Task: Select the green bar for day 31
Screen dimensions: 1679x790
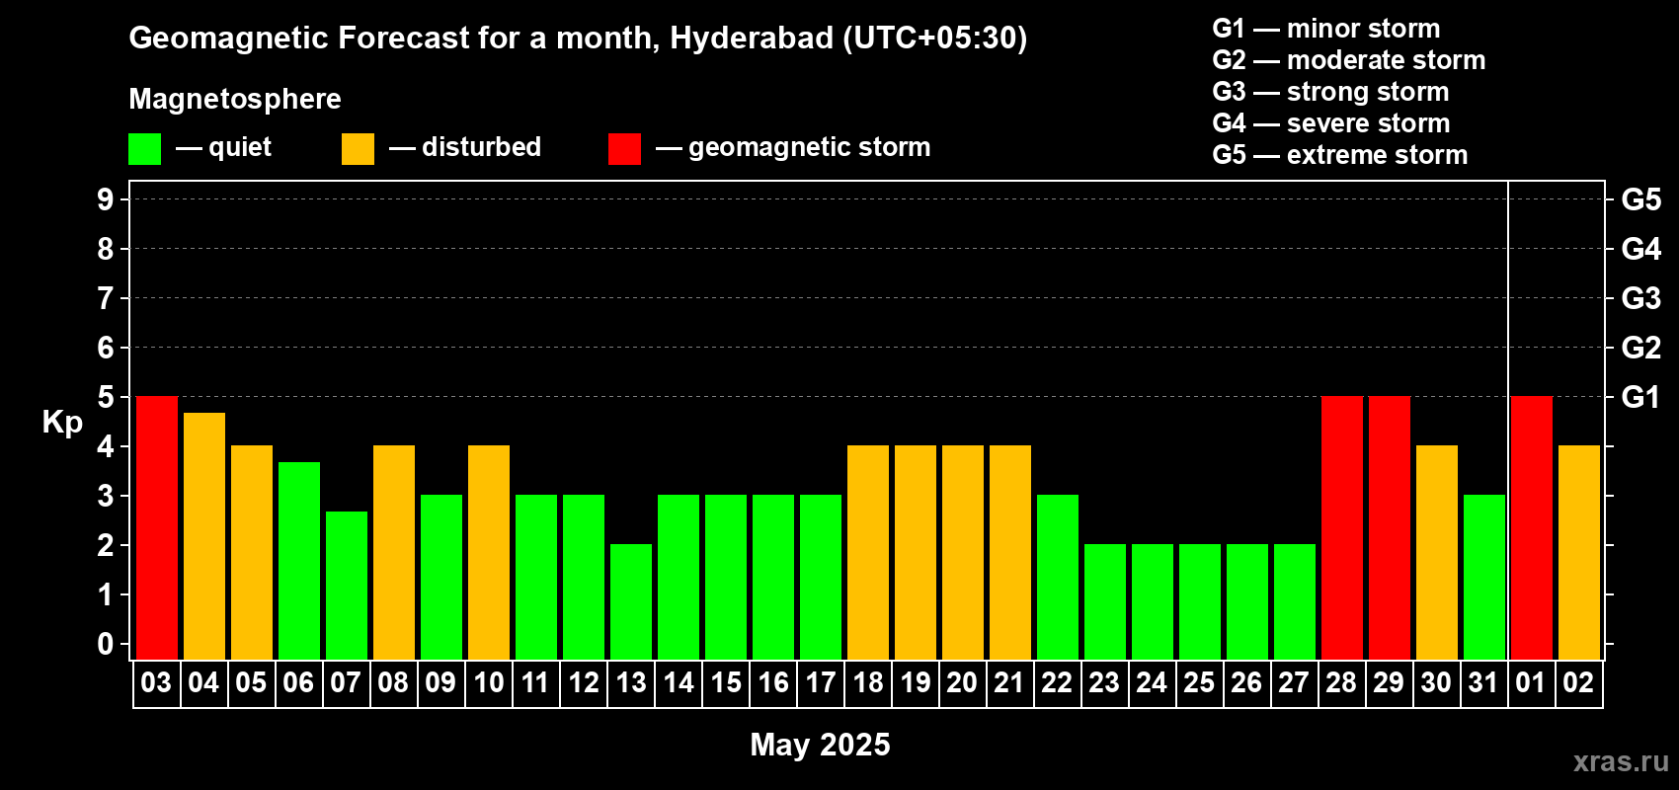Action: [1484, 578]
